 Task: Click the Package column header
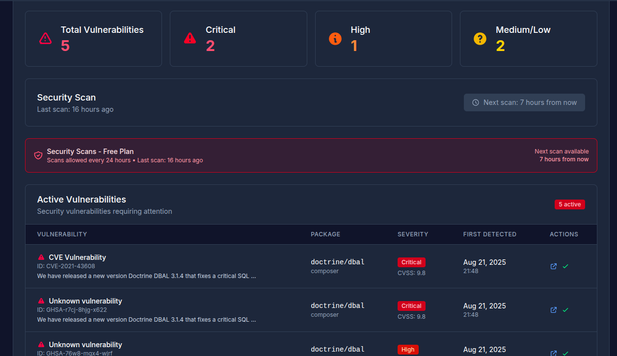[325, 234]
